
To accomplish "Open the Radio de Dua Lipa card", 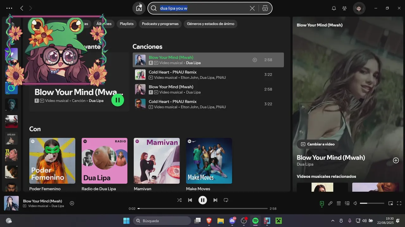I will (104, 164).
